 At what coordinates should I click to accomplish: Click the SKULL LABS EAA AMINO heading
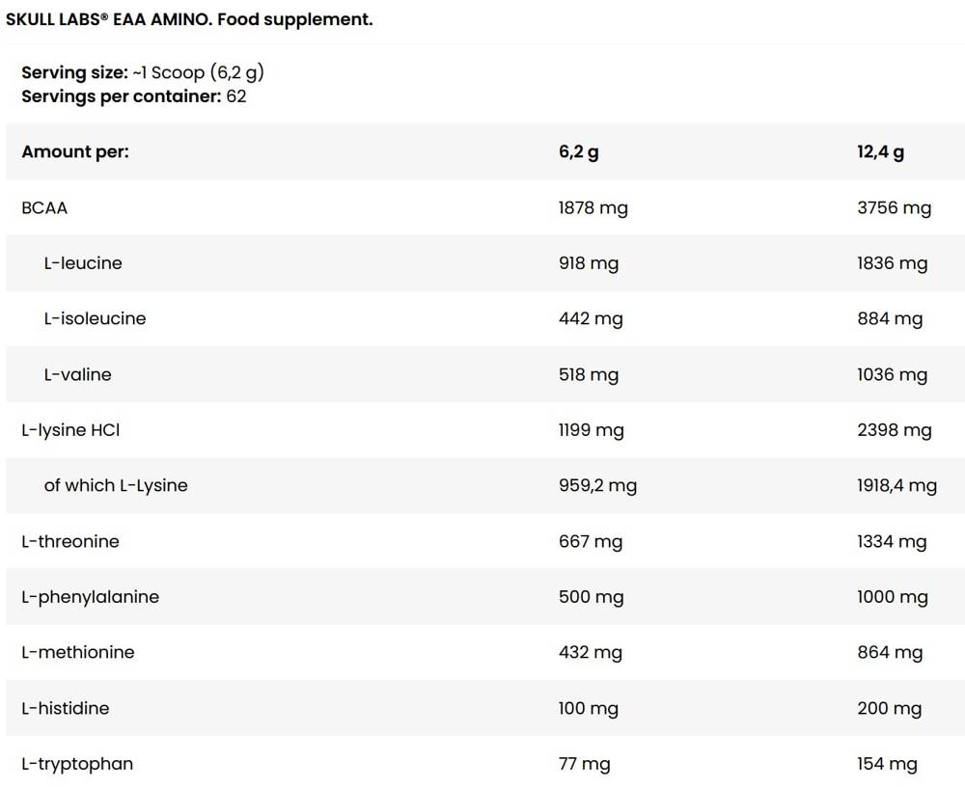click(189, 19)
